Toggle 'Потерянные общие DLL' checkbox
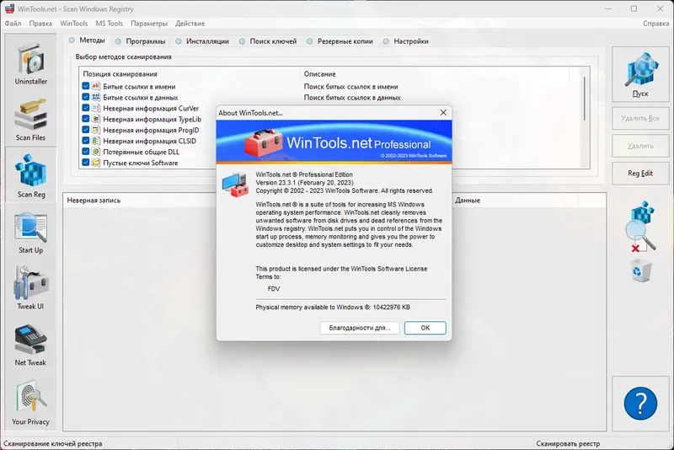The width and height of the screenshot is (674, 450). [86, 152]
